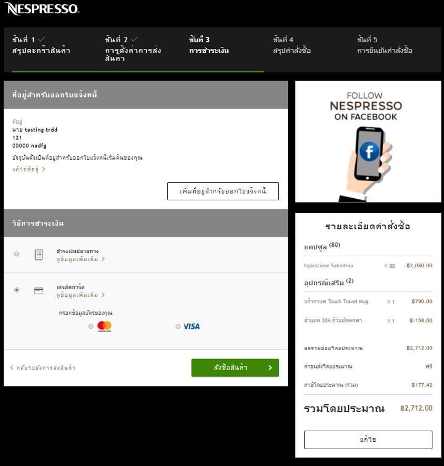Click the credit card icon
Screen dimensions: 444x466
point(39,290)
